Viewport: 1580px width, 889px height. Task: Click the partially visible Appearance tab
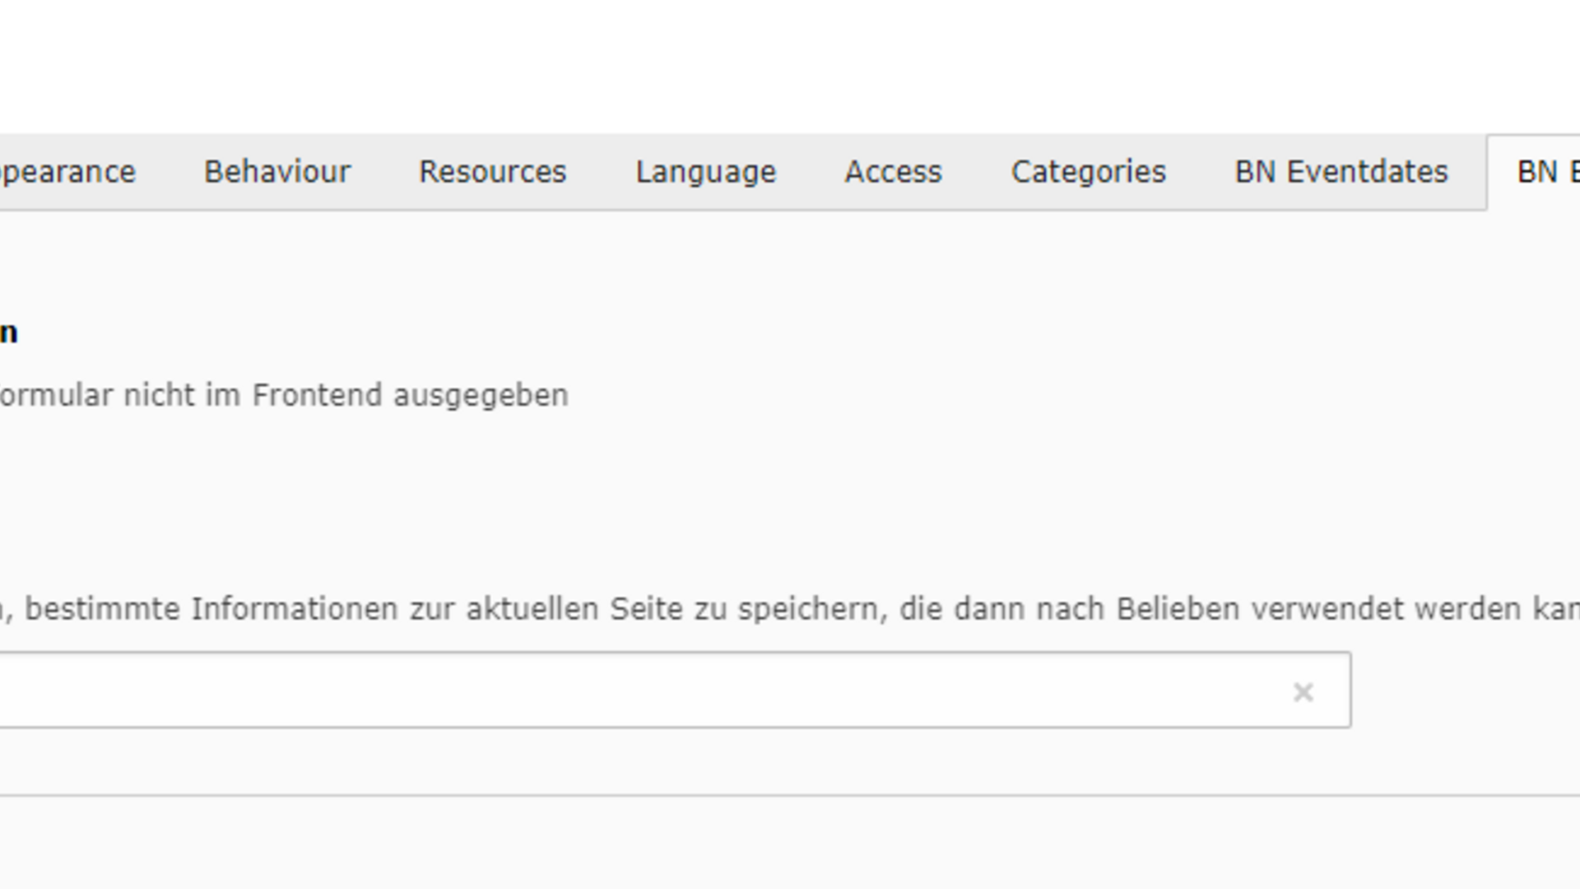coord(66,172)
